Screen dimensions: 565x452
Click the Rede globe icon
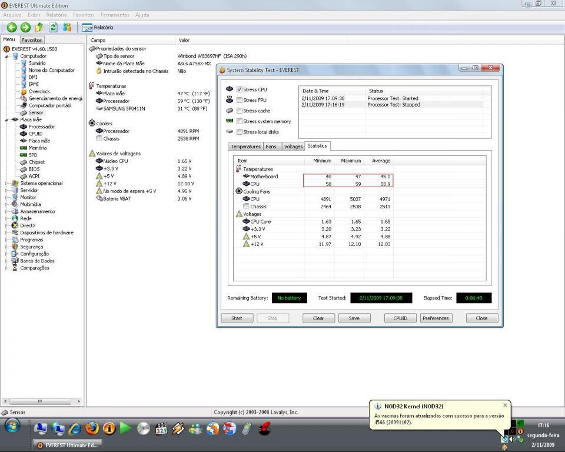[x=15, y=218]
